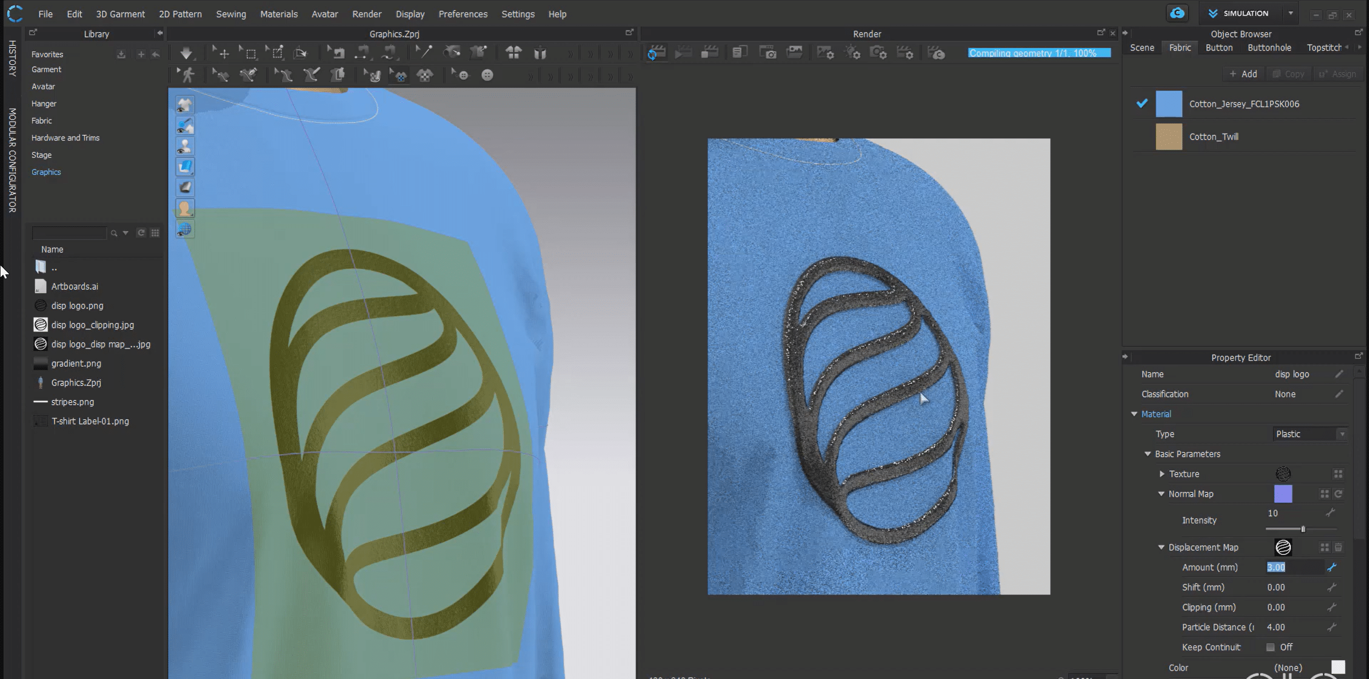The image size is (1369, 679).
Task: Open the Hardware and Trims library folder
Action: tap(65, 138)
